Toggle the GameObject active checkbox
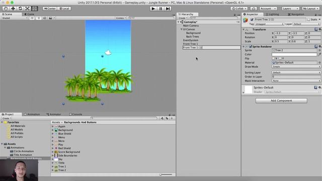The image size is (322, 181). tap(252, 20)
